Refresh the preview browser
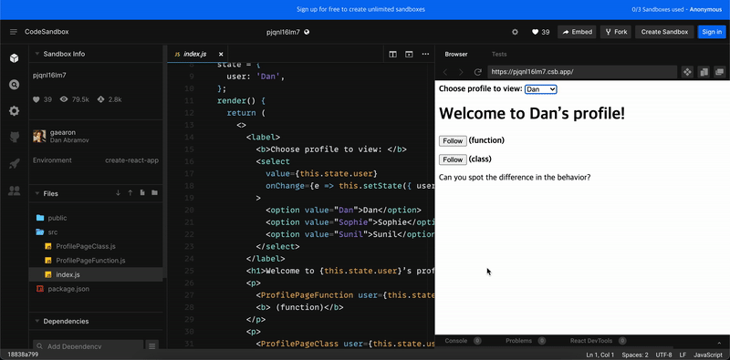Screen dimensions: 730x360 (477, 72)
